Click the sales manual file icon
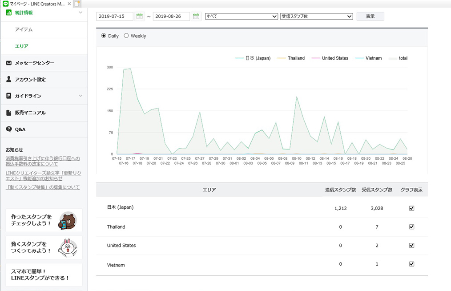 [8, 113]
